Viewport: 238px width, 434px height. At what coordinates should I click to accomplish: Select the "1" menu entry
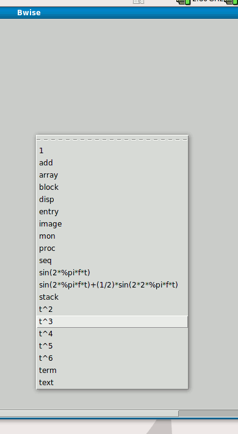(x=112, y=151)
